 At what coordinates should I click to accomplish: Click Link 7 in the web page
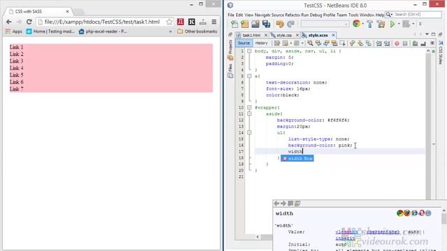pyautogui.click(x=16, y=89)
